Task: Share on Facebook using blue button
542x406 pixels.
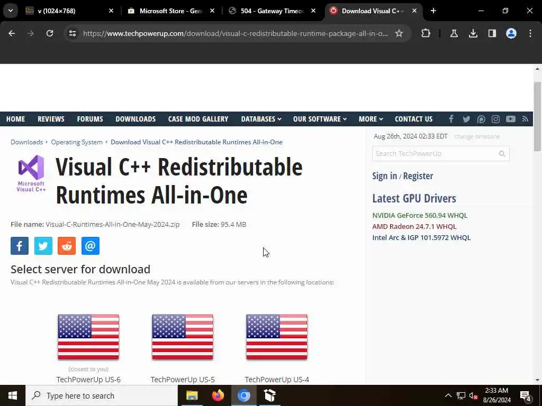Action: 20,246
